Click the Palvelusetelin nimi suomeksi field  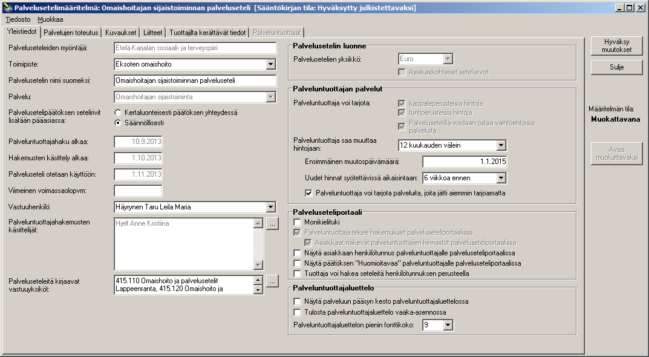(195, 80)
